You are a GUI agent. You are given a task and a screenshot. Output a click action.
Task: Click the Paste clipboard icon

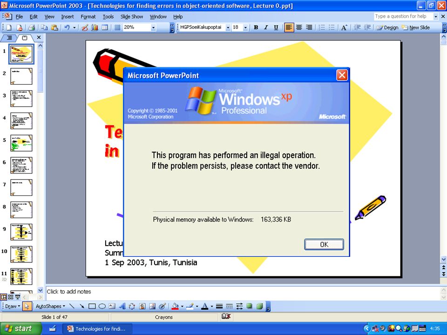54,27
